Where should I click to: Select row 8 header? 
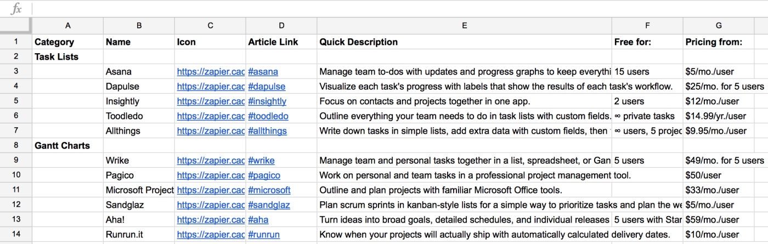tap(16, 145)
